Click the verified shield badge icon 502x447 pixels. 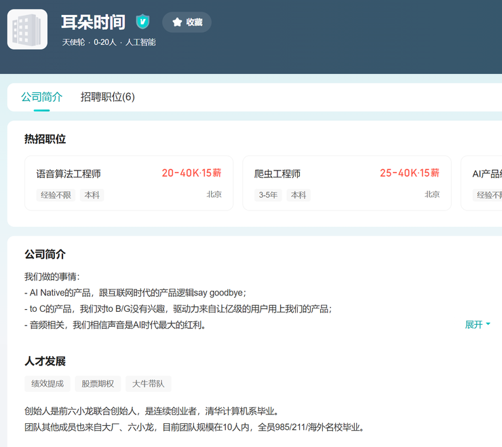pyautogui.click(x=142, y=22)
